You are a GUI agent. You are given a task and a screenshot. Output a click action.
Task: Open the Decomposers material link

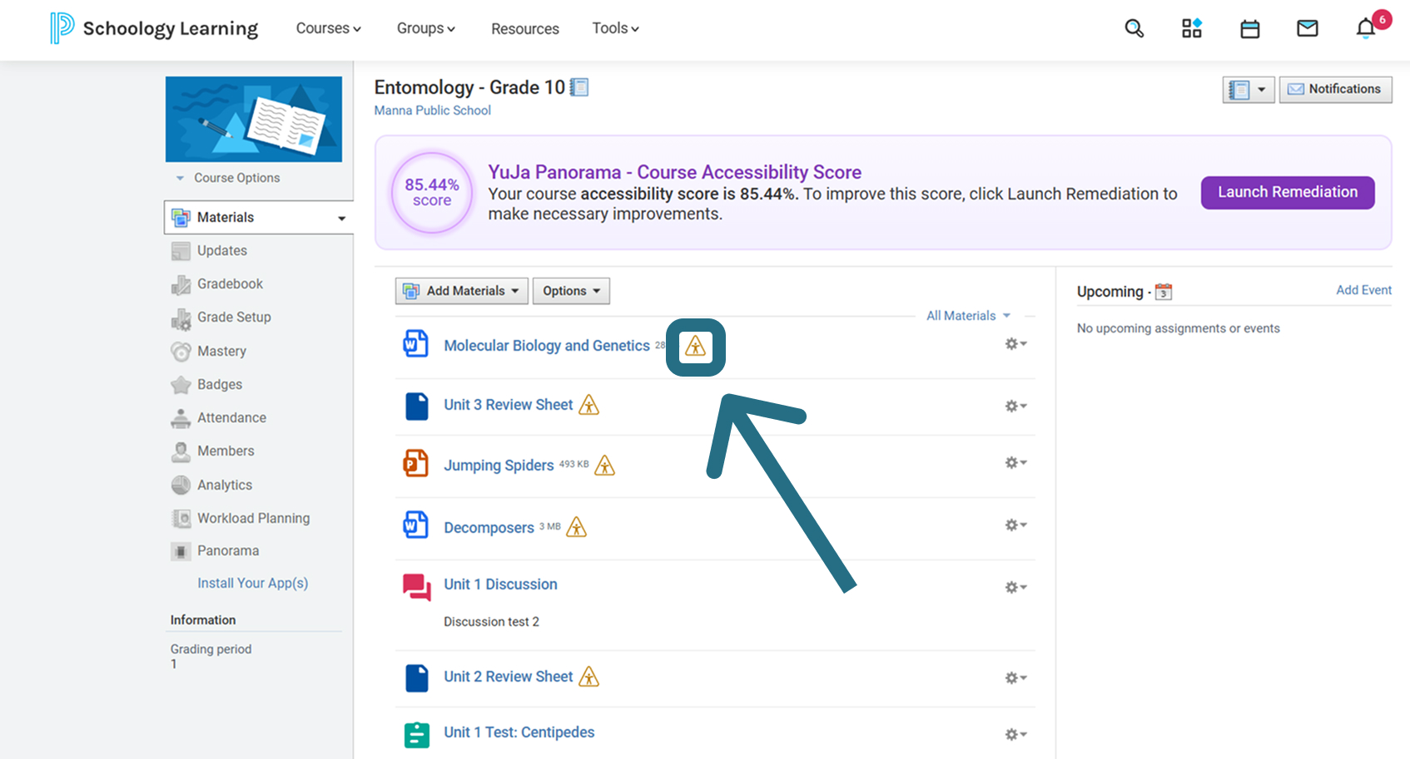489,527
